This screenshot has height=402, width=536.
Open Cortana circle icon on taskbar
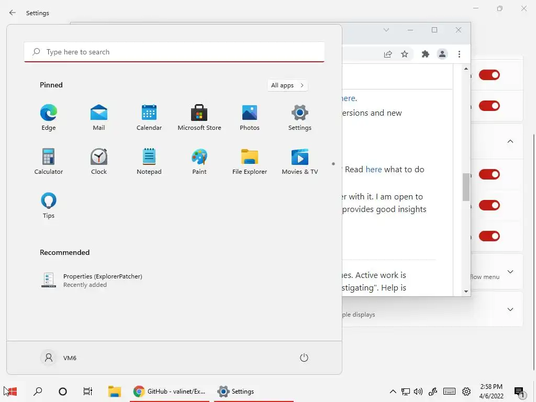click(63, 392)
